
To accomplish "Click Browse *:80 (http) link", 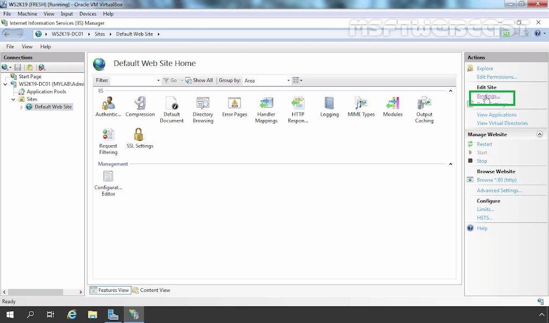I will [496, 180].
